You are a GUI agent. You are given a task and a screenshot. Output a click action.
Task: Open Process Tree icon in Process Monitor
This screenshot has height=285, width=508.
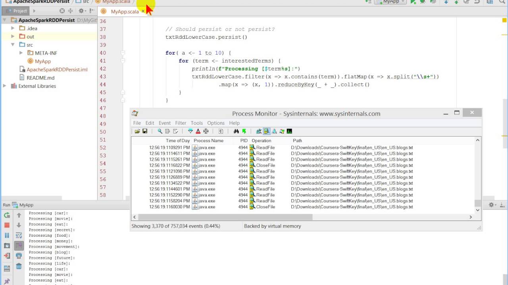click(221, 131)
